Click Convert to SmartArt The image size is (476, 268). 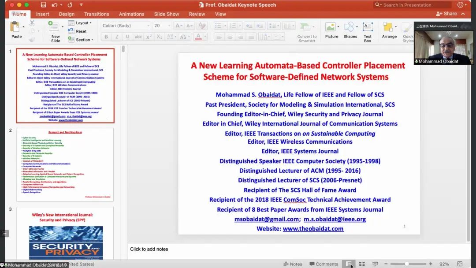[x=307, y=32]
